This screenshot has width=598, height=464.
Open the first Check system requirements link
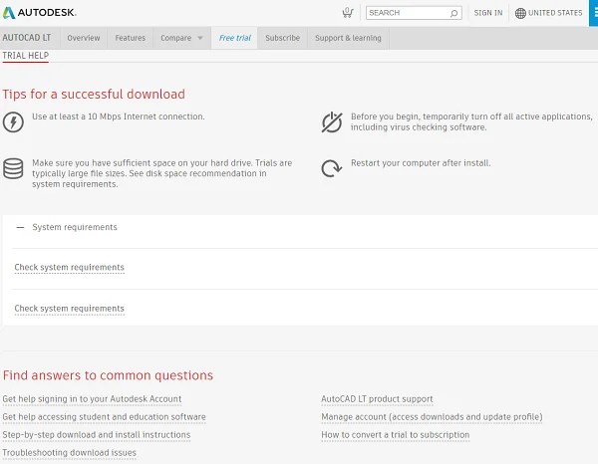pyautogui.click(x=70, y=268)
